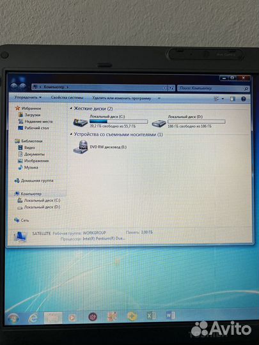Image resolution: width=259 pixels, height=345 pixels.
Task: Open the Музыка library
Action: click(x=31, y=167)
